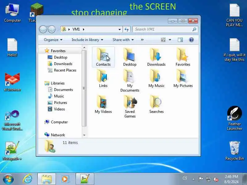247x185 pixels.
Task: Show hidden system tray icons
Action: point(194,179)
